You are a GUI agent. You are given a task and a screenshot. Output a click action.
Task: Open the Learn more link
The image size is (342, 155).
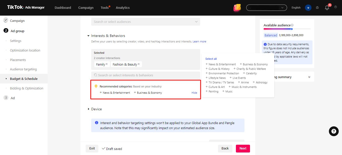[x=199, y=41]
